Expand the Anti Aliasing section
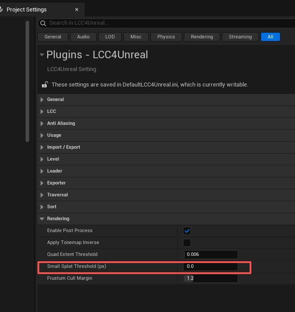The height and width of the screenshot is (312, 295). coord(42,124)
